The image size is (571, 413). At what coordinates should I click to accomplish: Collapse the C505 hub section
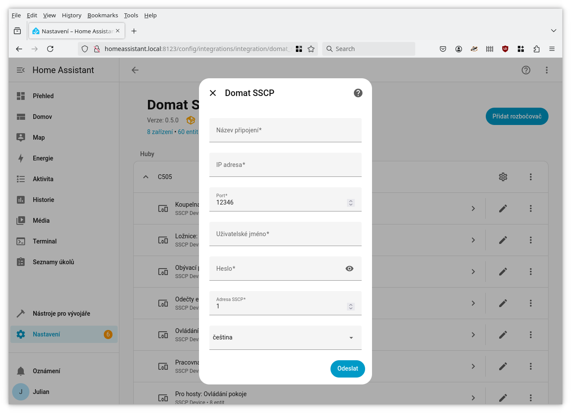[x=146, y=177]
